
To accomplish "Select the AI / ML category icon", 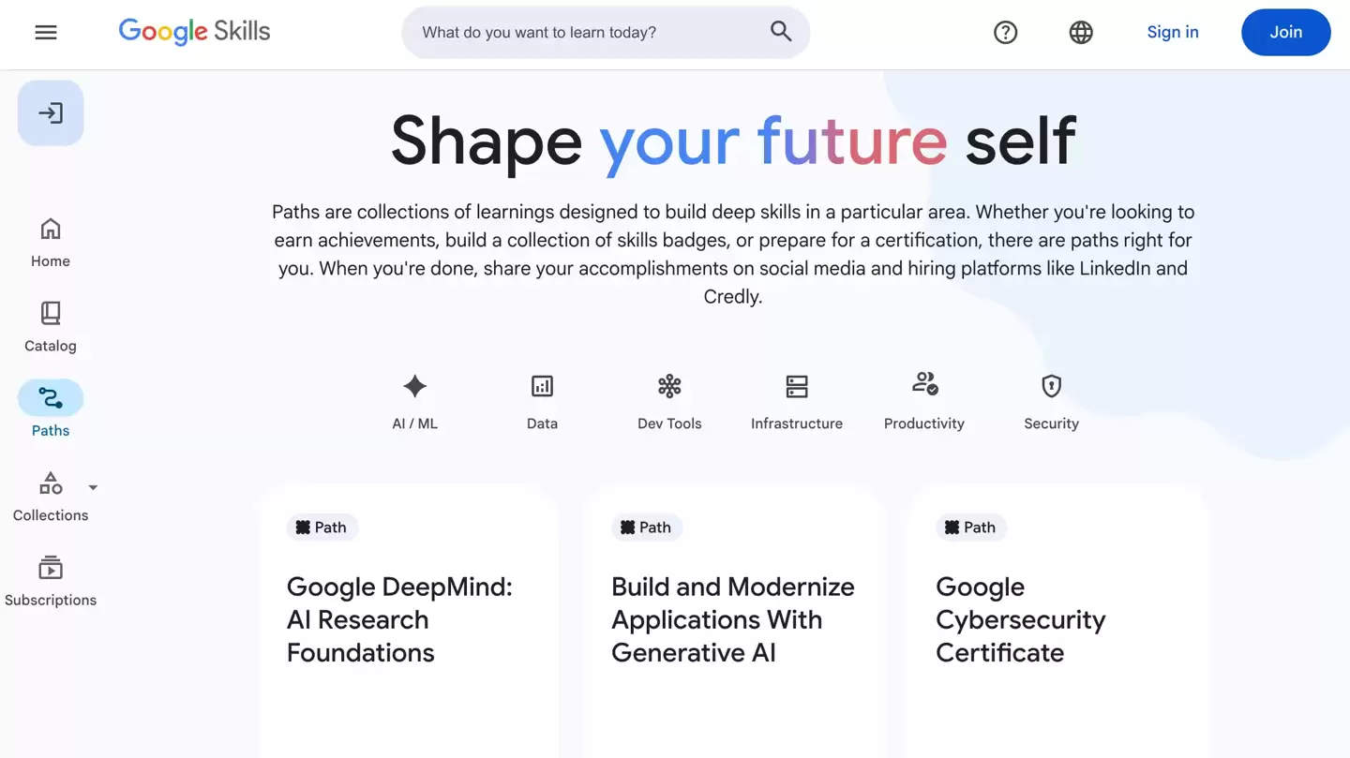I will (x=414, y=386).
